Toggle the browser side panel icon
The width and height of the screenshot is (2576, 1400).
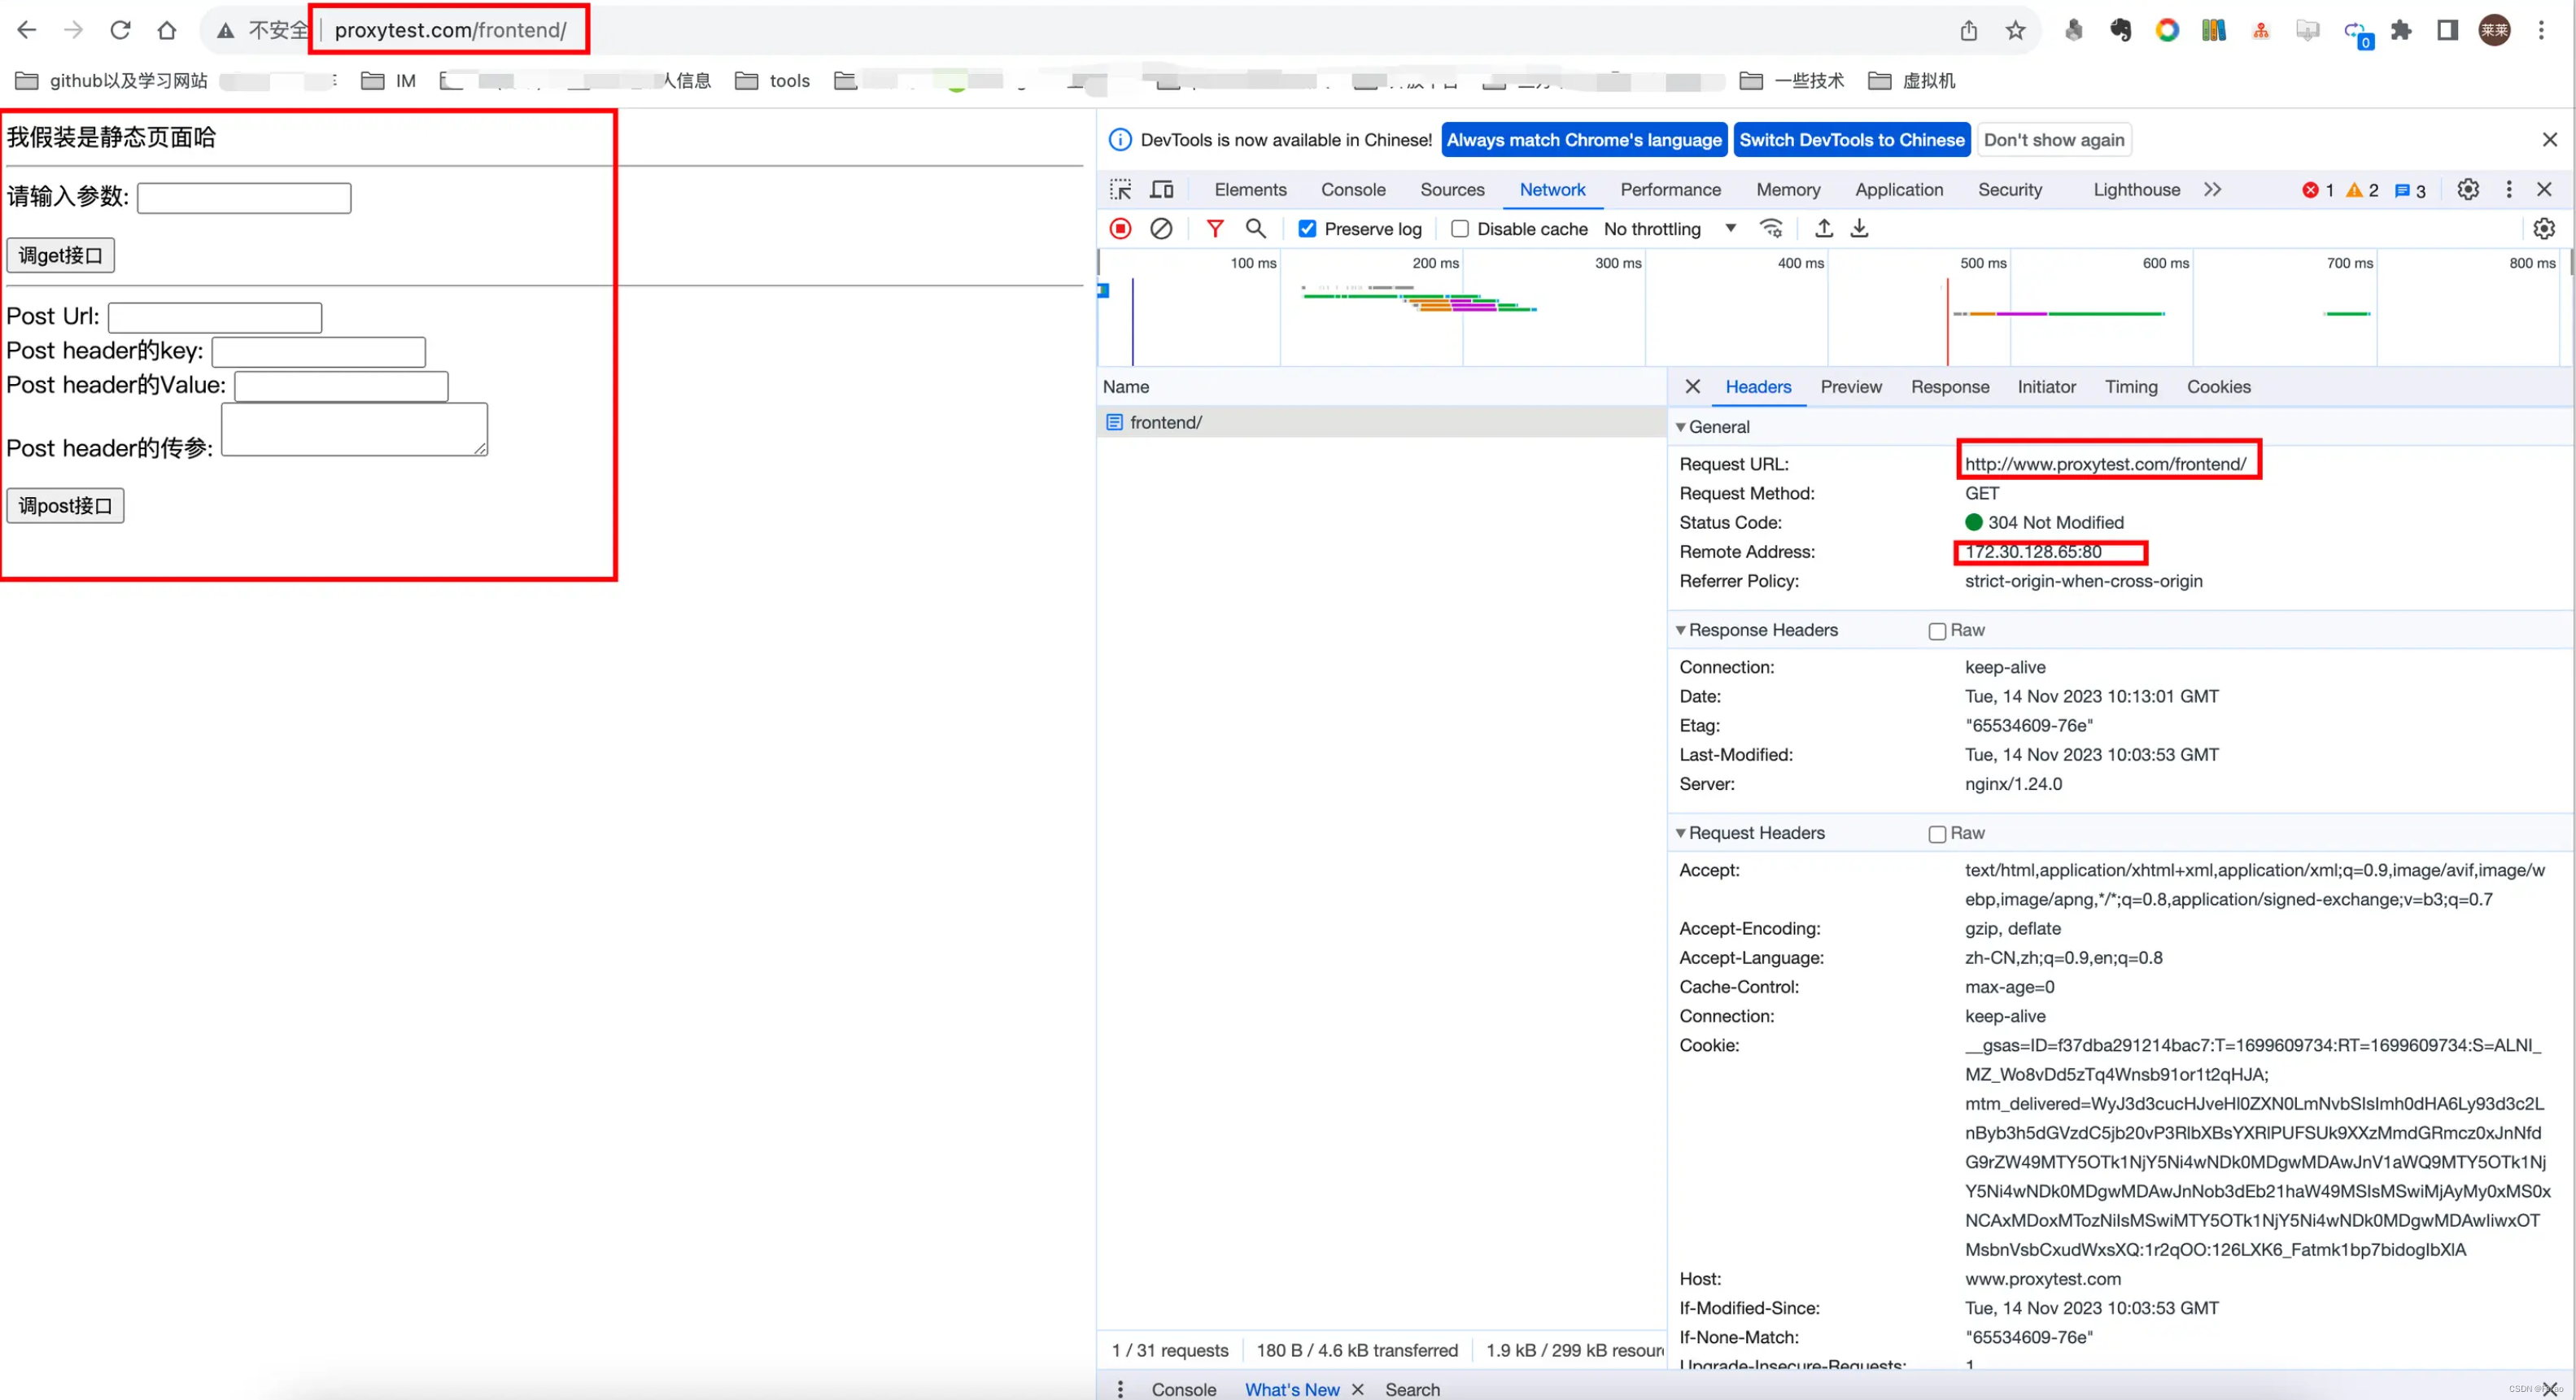(2447, 30)
